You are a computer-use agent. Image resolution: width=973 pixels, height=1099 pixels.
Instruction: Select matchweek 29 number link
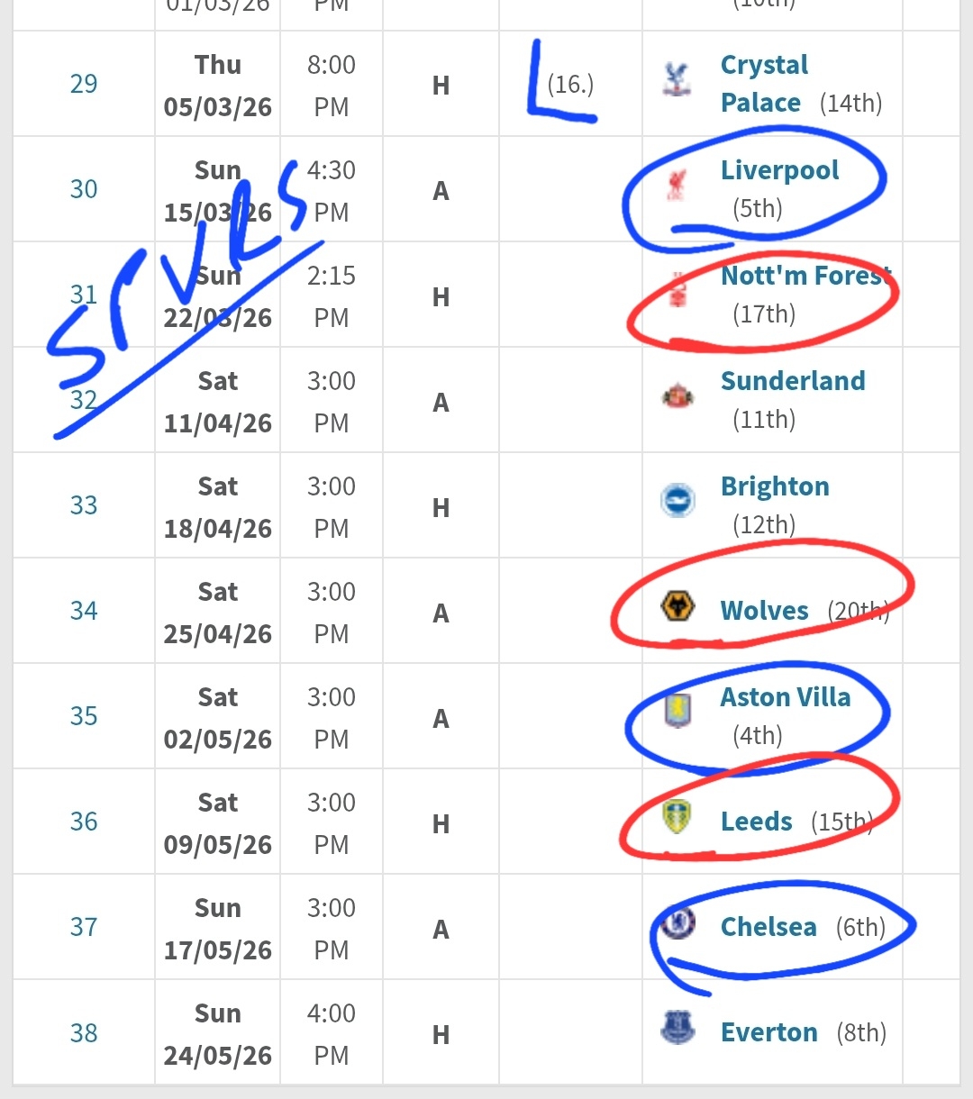point(84,84)
